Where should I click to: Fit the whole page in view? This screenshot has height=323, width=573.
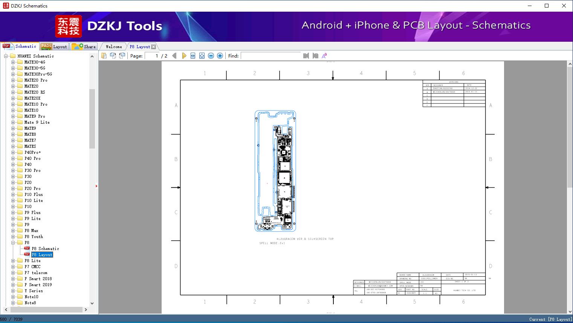202,56
